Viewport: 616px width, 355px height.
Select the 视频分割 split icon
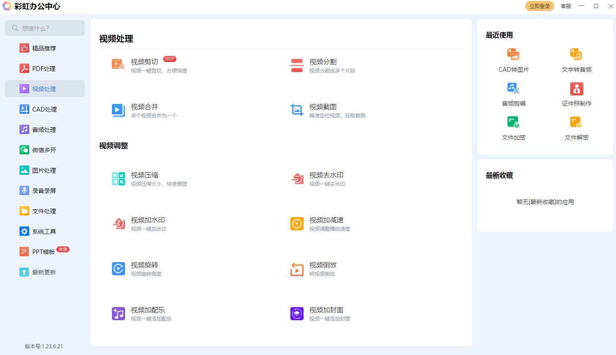coord(297,66)
